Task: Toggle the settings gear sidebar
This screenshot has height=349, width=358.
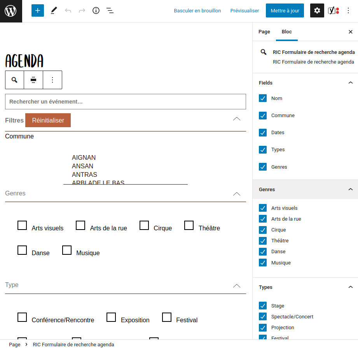Action: tap(317, 11)
